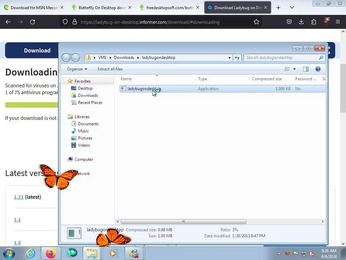Expand the address bar history dropdown
Image resolution: width=346 pixels, height=260 pixels.
tap(229, 58)
